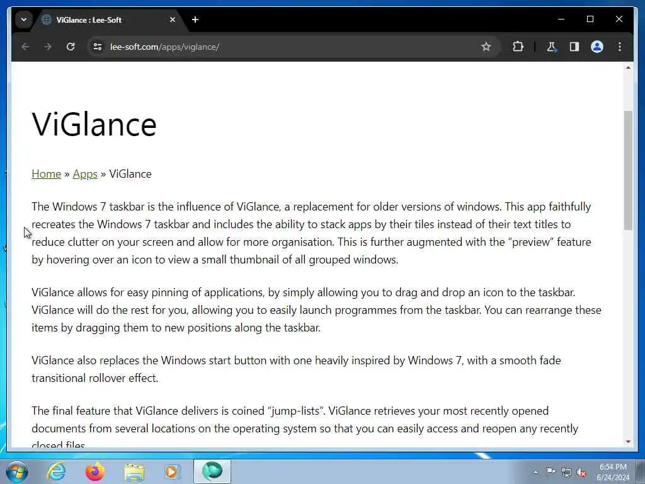Close the ViGlance : Lee-Soft tab
The image size is (645, 484).
pyautogui.click(x=173, y=20)
